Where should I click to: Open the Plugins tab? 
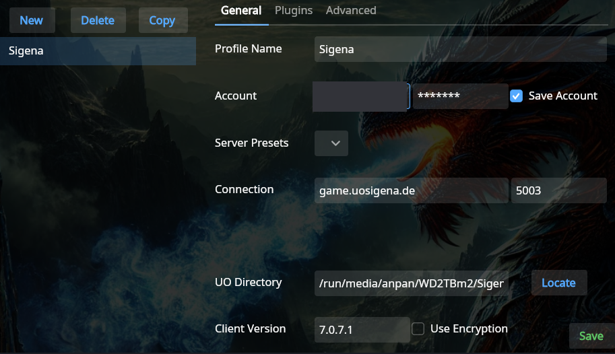point(294,10)
